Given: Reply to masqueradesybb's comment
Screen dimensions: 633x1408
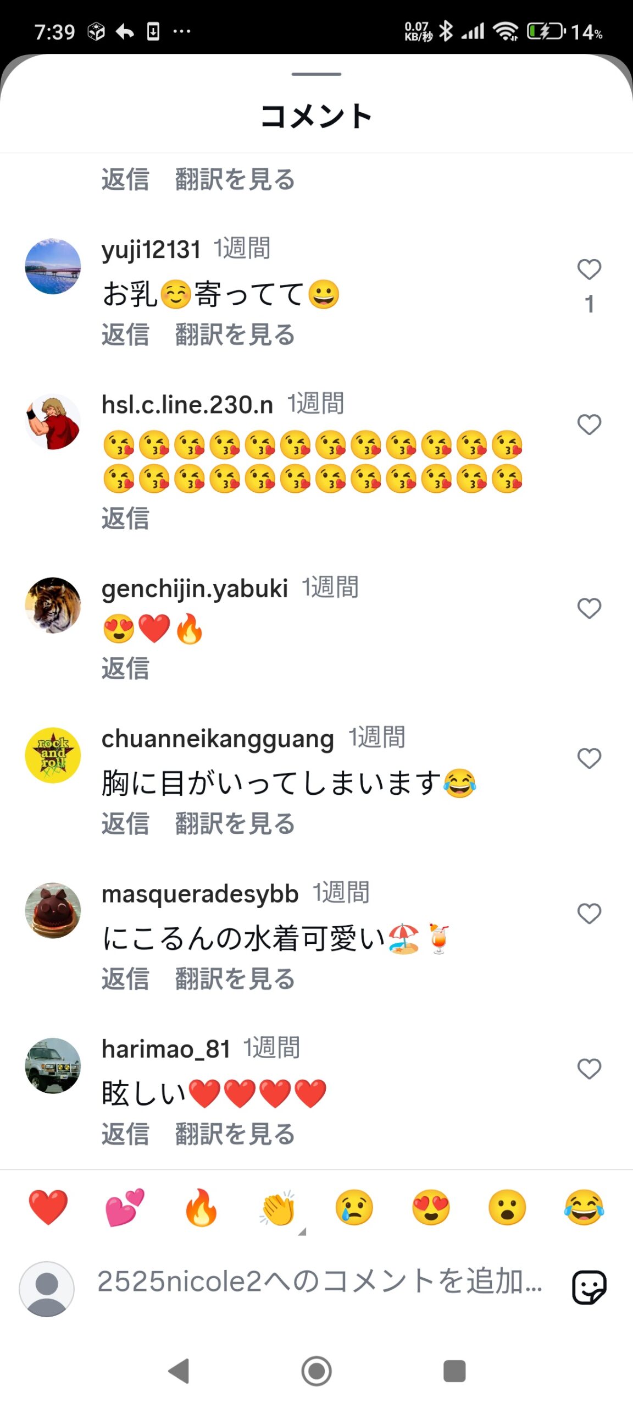Looking at the screenshot, I should (125, 978).
